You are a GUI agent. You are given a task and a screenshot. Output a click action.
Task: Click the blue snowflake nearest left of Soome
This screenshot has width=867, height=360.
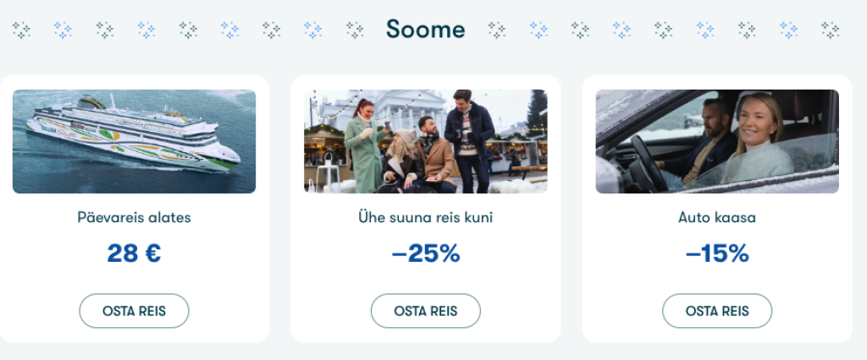tap(312, 30)
